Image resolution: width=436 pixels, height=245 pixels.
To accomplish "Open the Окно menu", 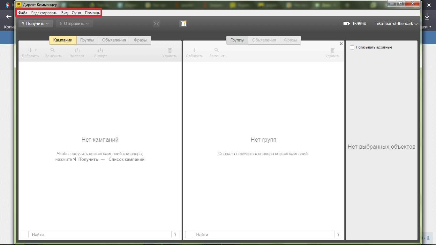I will [76, 13].
